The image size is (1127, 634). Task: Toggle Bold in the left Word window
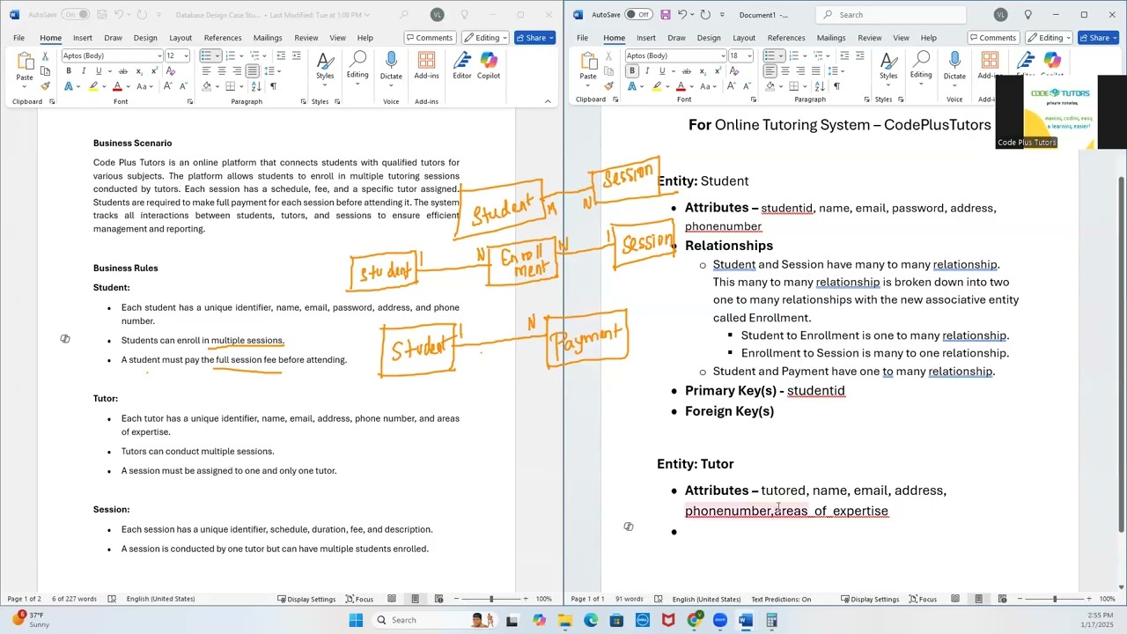pyautogui.click(x=68, y=71)
